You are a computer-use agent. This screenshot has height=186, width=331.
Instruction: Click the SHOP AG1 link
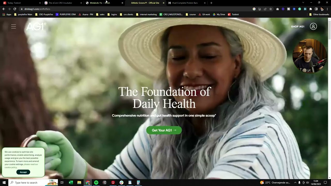click(x=298, y=27)
